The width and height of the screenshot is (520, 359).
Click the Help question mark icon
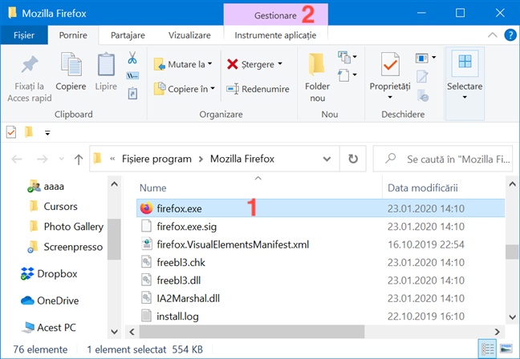[x=510, y=34]
